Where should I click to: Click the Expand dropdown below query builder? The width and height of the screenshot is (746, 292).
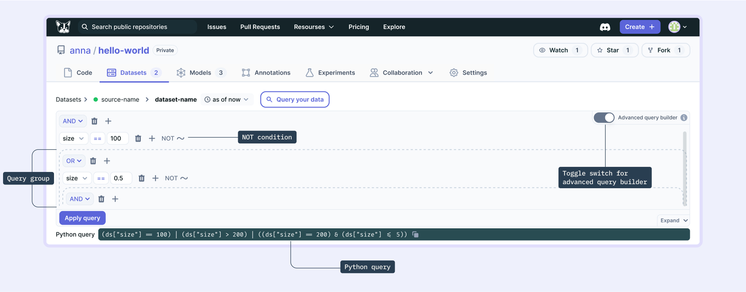coord(674,220)
